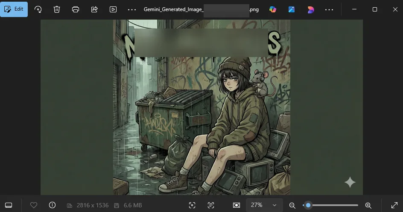Scan text in the image
The width and height of the screenshot is (403, 212).
211,205
